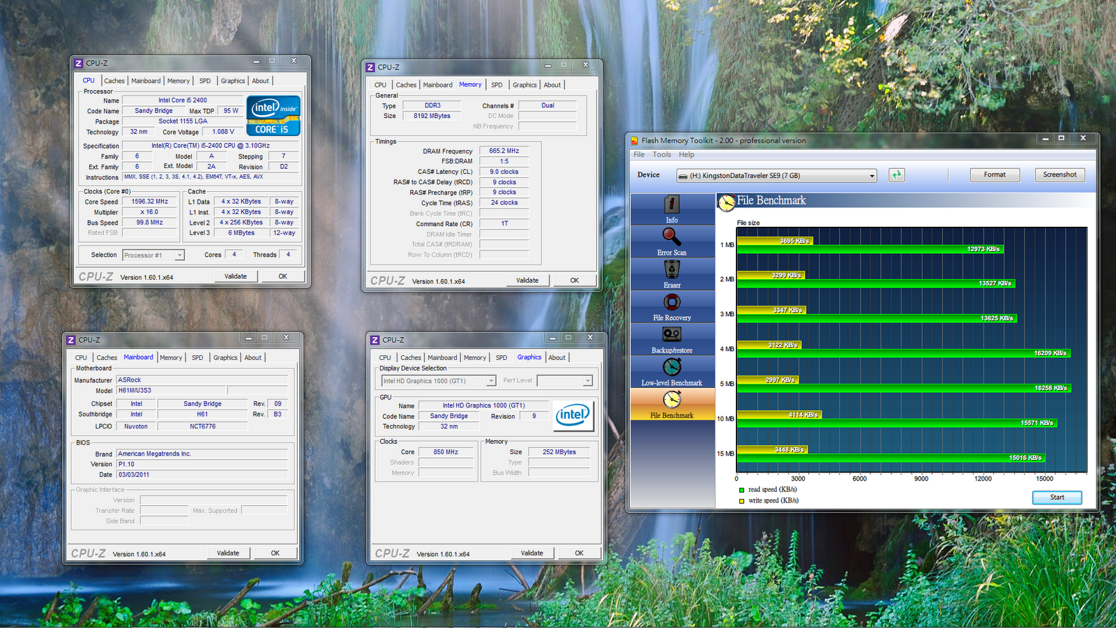Click the Flash Memory Toolkit title bar icon

click(x=634, y=140)
